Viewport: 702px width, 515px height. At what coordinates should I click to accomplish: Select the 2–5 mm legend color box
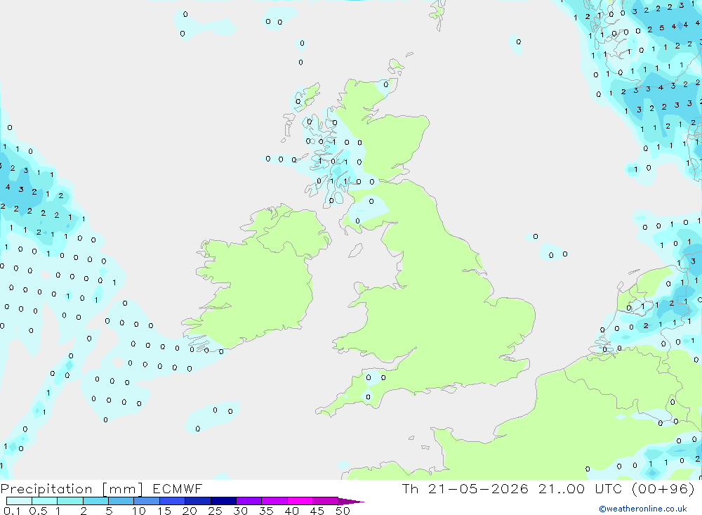coord(95,501)
